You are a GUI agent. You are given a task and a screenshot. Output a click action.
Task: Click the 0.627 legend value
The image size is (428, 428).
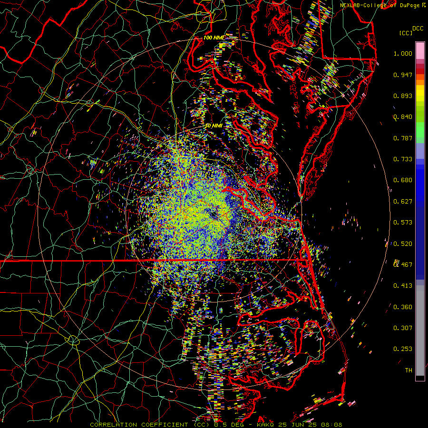click(x=403, y=202)
